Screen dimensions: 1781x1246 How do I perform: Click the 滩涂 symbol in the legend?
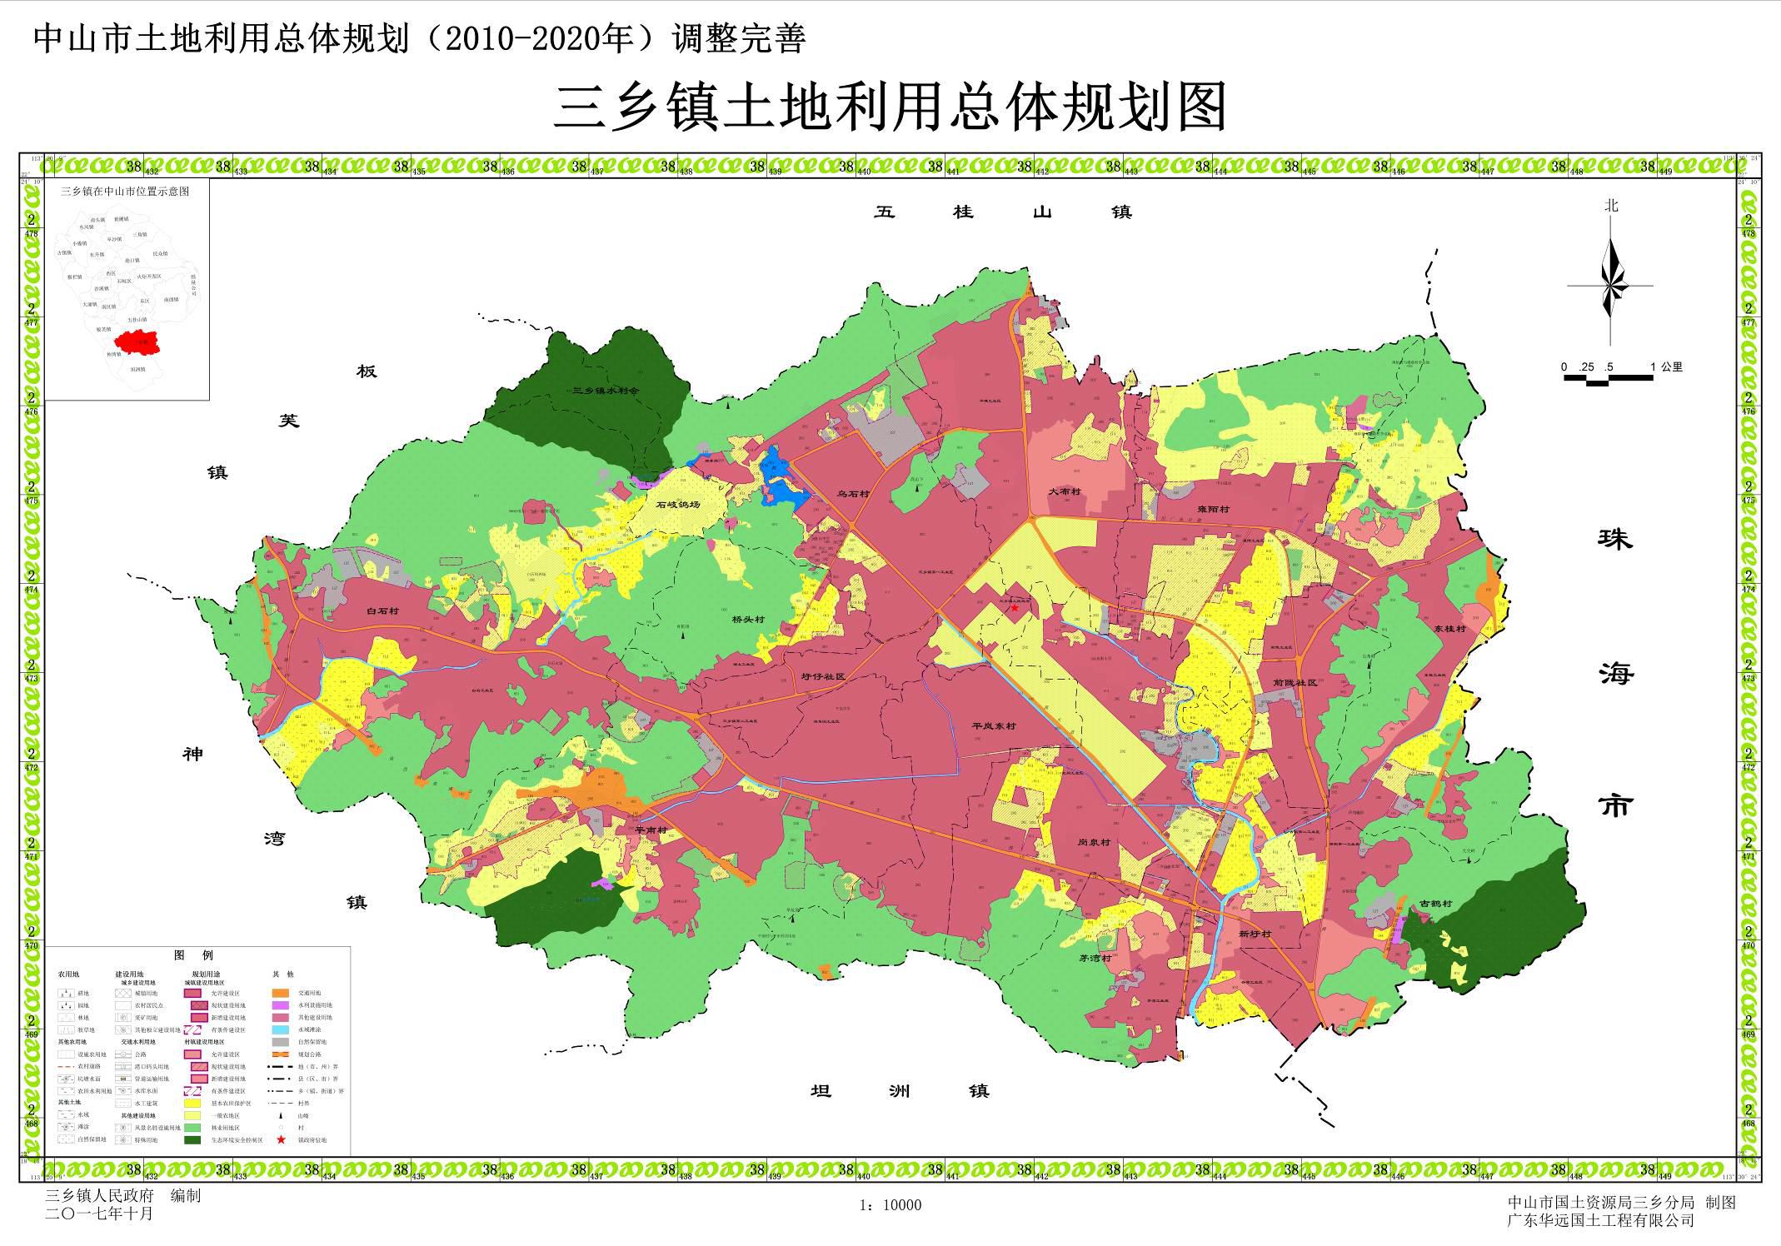[x=66, y=1128]
